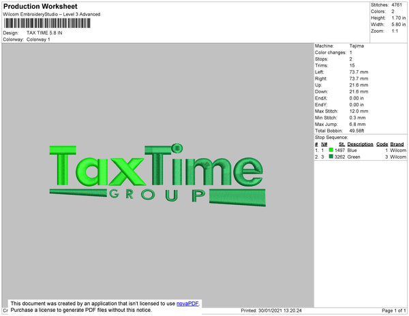
Task: Click the Stop Sequence heading
Action: 331,138
